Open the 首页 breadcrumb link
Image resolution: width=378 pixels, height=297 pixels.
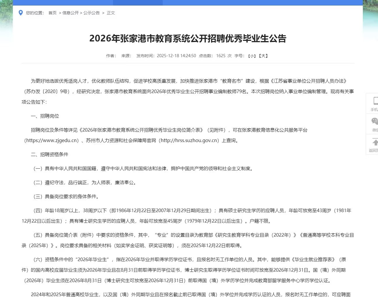click(x=52, y=13)
